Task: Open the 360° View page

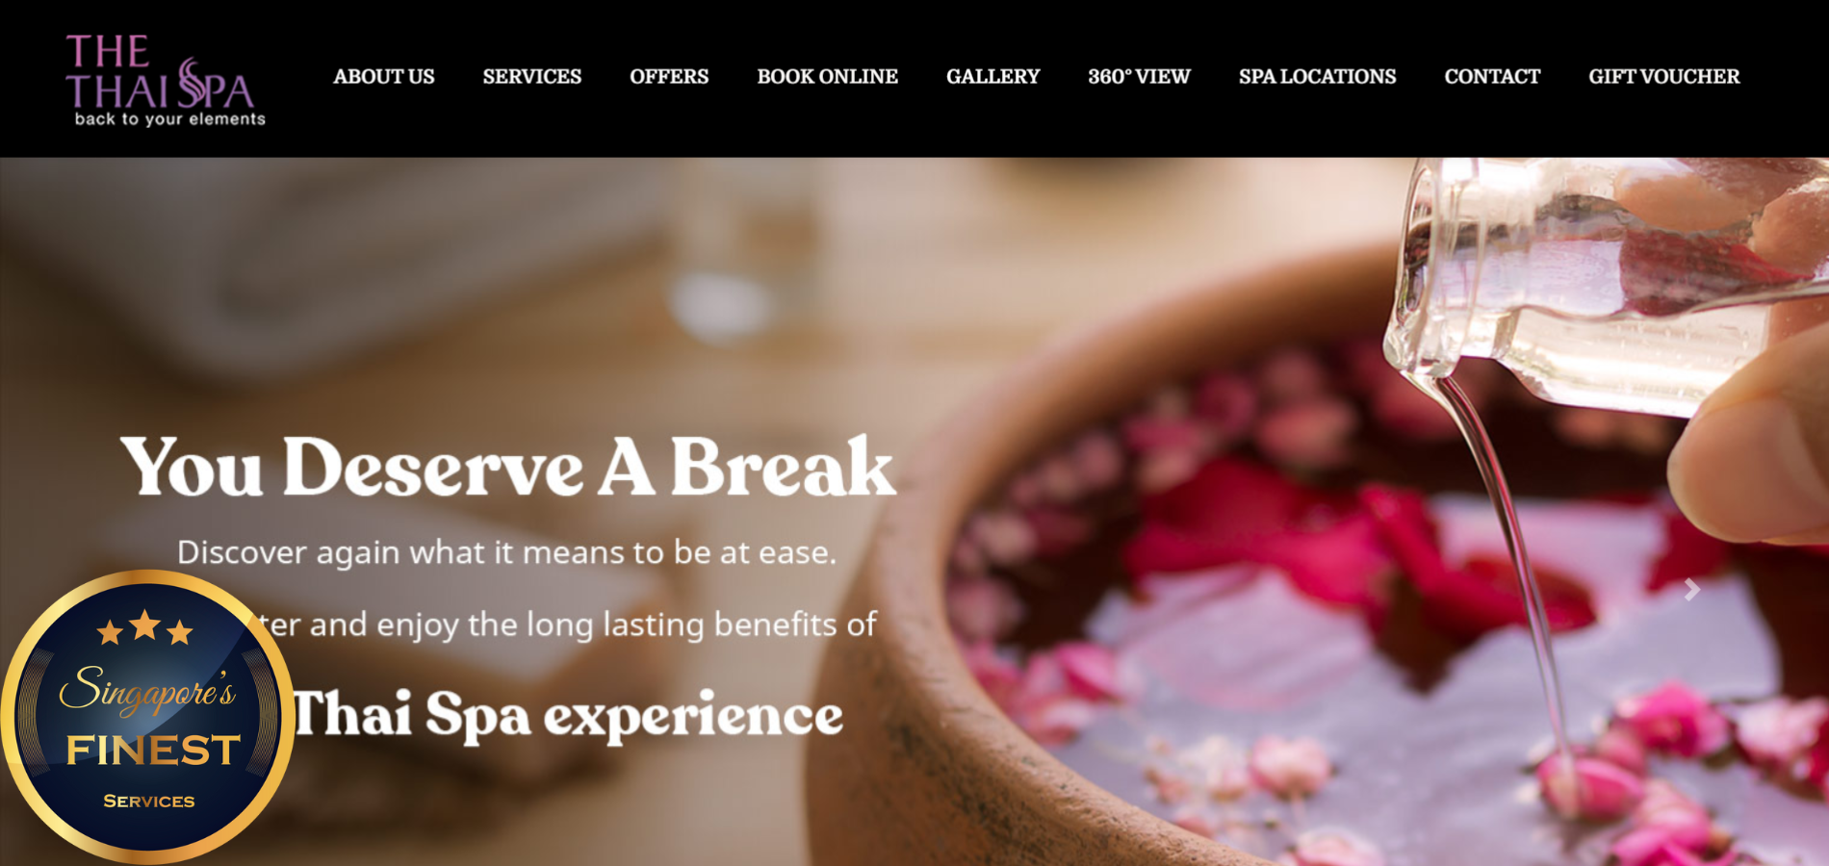Action: [1140, 76]
